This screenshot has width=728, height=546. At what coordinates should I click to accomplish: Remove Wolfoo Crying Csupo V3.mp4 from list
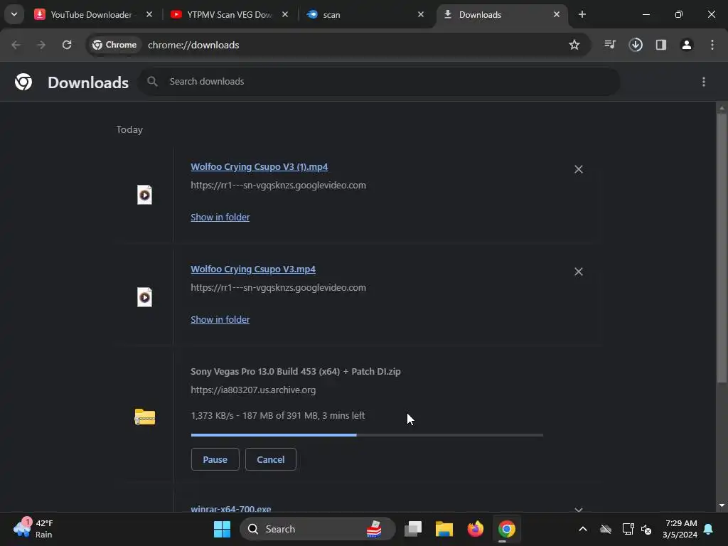[x=579, y=272]
